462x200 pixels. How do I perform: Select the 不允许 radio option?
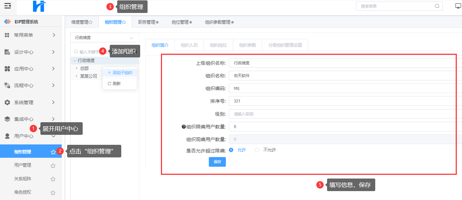point(257,150)
